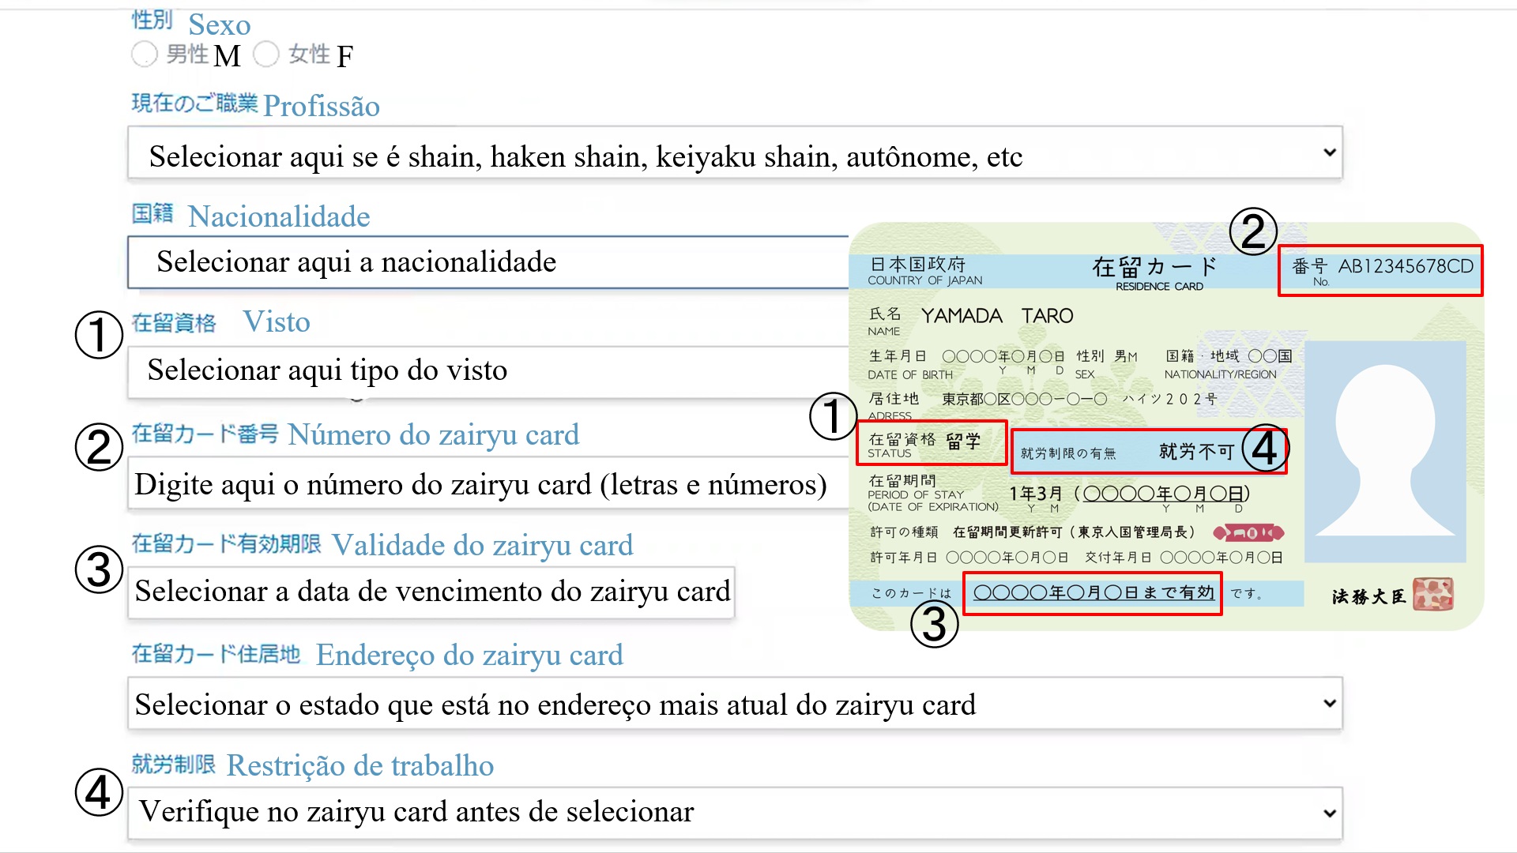Screen dimensions: 1517x853
Task: Open the Restrição de trabalho dropdown
Action: click(735, 813)
